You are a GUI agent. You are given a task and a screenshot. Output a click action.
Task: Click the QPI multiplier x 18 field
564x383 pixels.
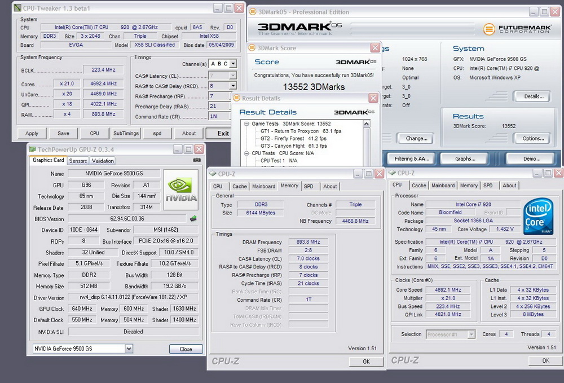67,104
